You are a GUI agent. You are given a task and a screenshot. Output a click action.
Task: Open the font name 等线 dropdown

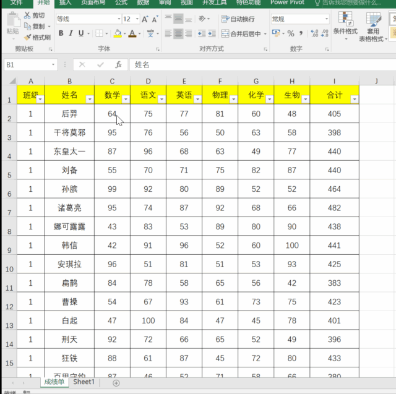pyautogui.click(x=119, y=19)
